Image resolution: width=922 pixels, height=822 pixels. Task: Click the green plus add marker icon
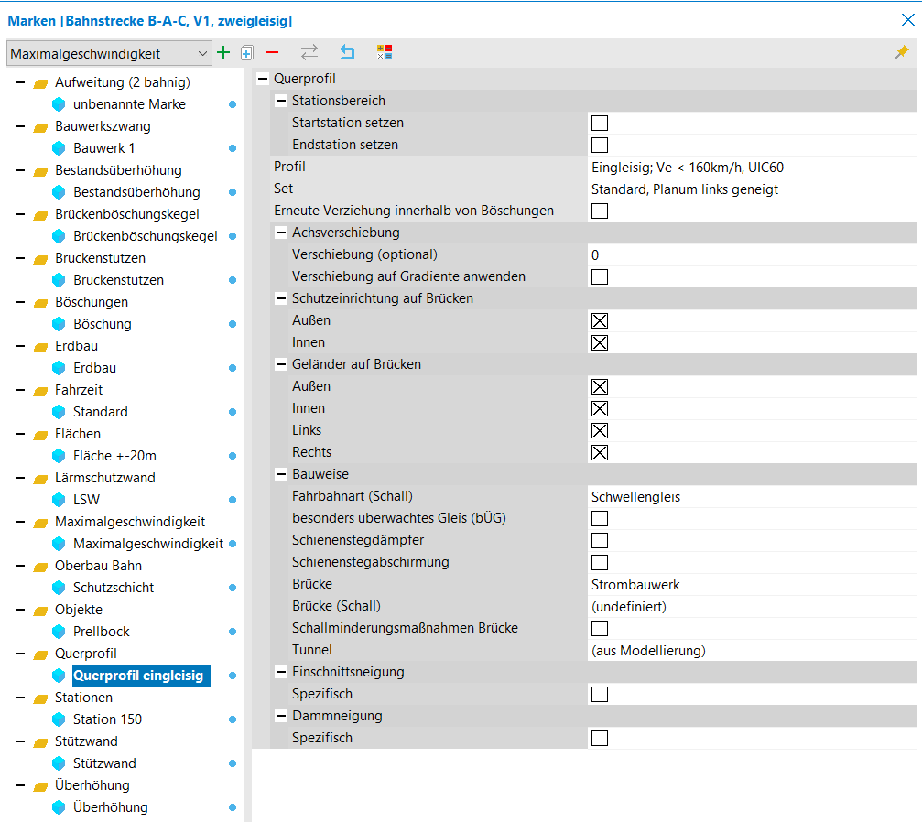(x=223, y=53)
